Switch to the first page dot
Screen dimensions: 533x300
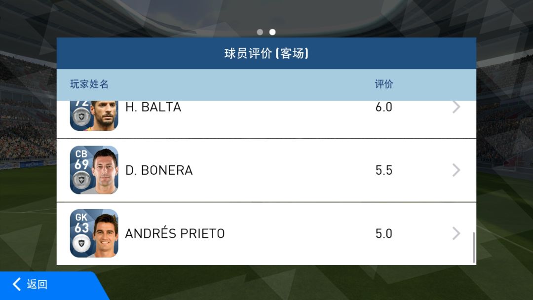(260, 32)
